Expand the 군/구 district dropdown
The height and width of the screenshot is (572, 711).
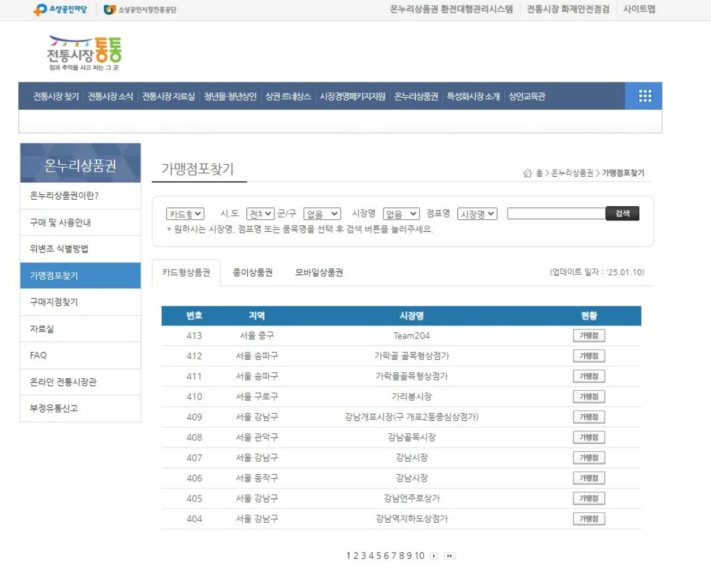[x=323, y=213]
